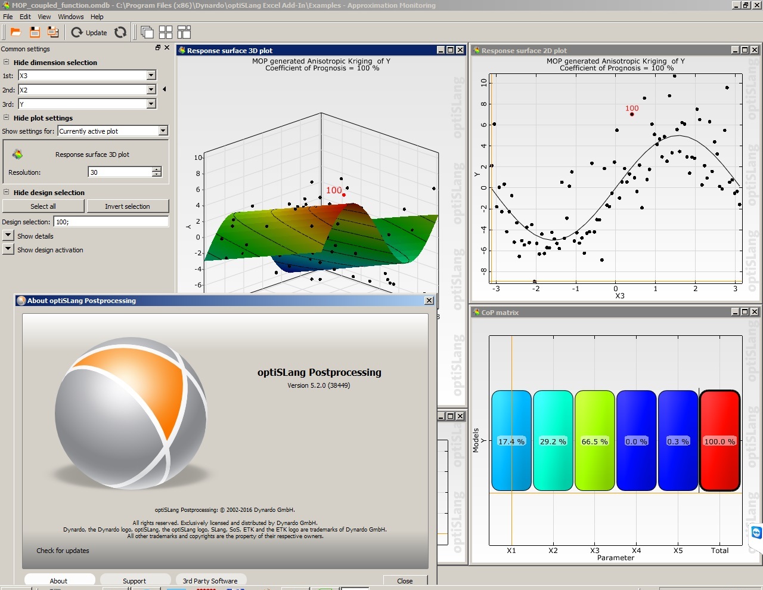This screenshot has height=590, width=763.
Task: Click the X2 29.2 % CoP bar
Action: [553, 441]
